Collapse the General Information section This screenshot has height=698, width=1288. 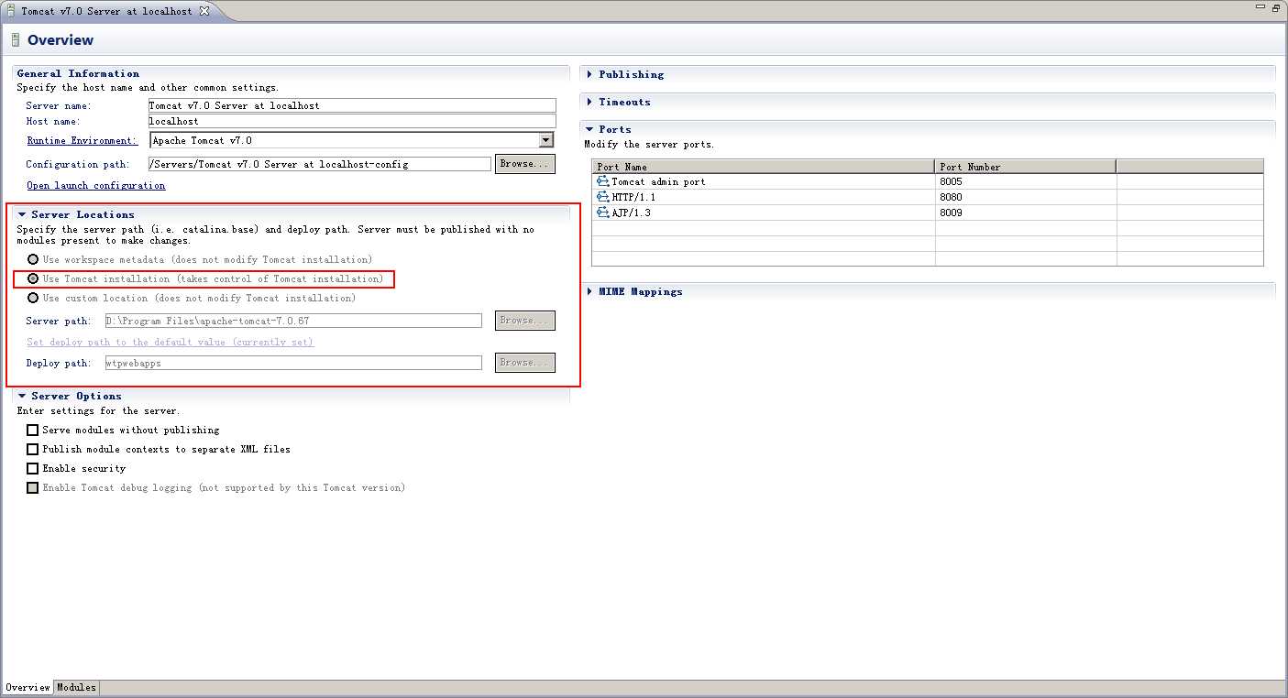click(x=78, y=73)
